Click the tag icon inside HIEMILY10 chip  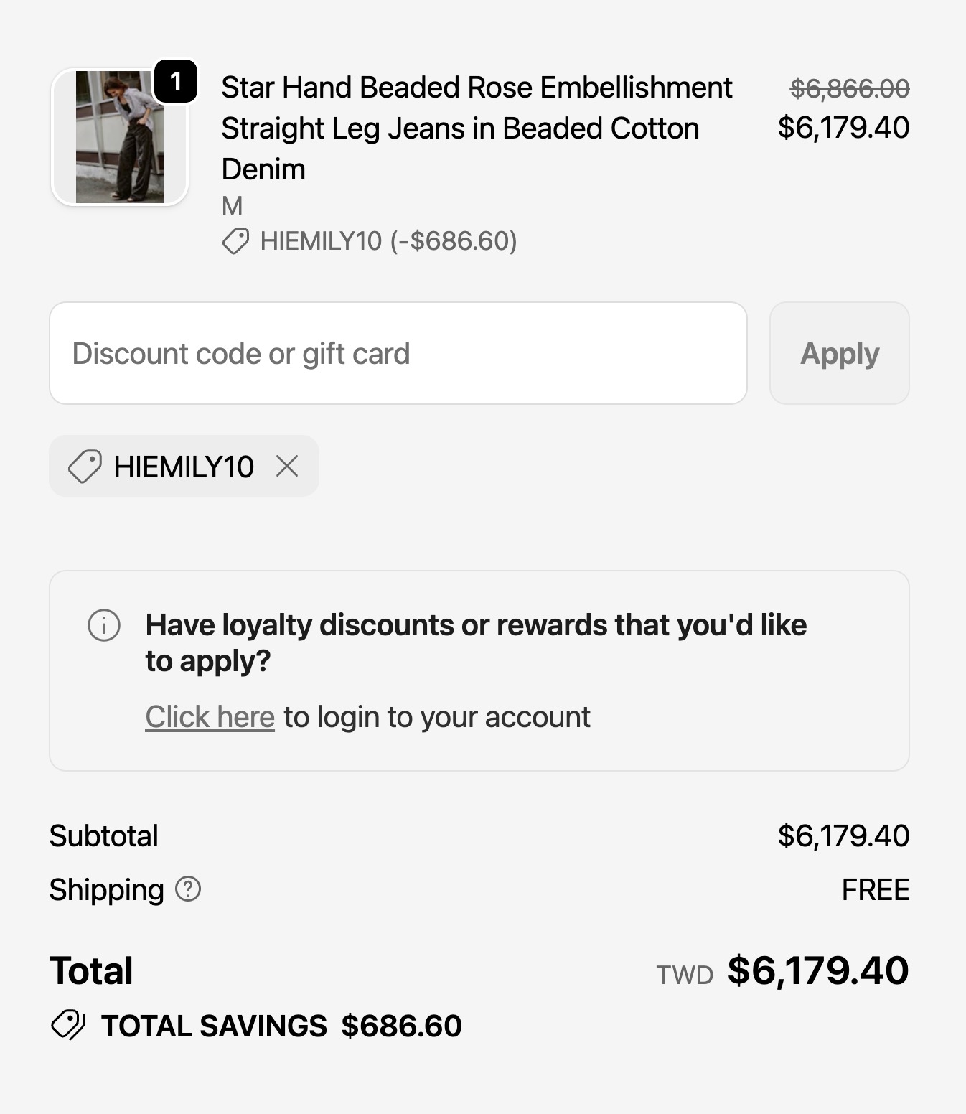pyautogui.click(x=85, y=467)
